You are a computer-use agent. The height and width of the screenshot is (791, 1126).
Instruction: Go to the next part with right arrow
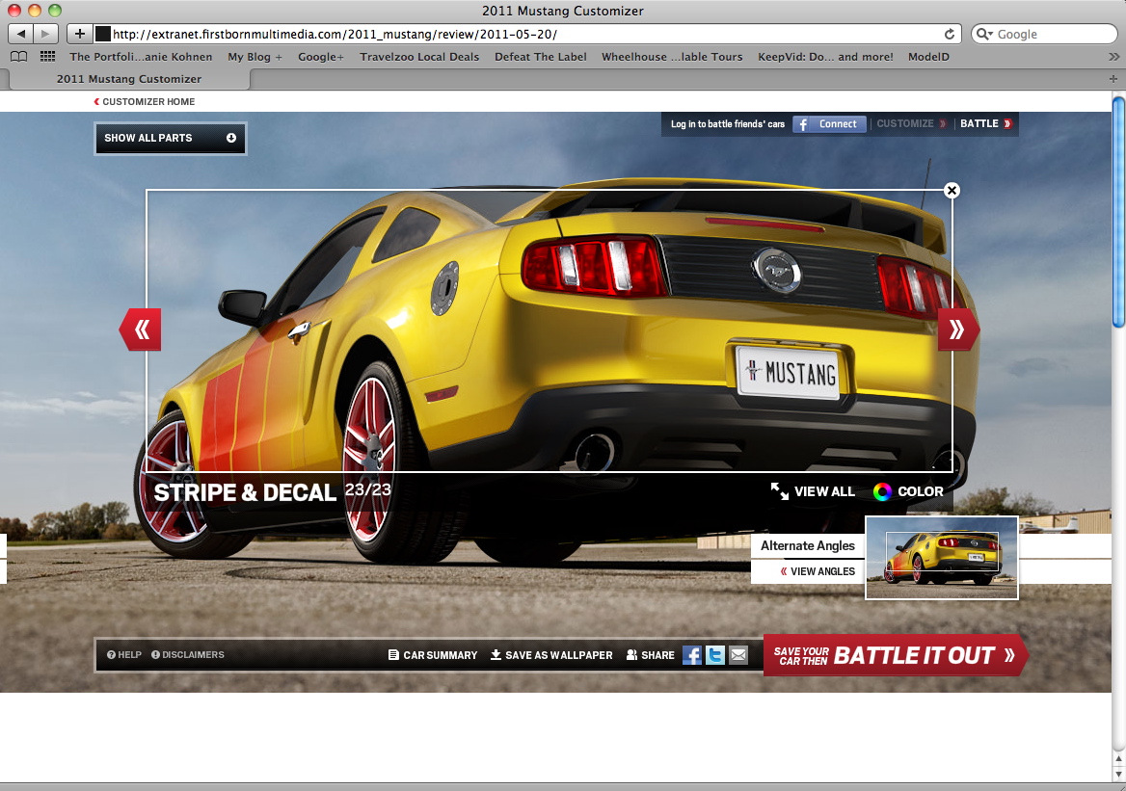(x=957, y=330)
